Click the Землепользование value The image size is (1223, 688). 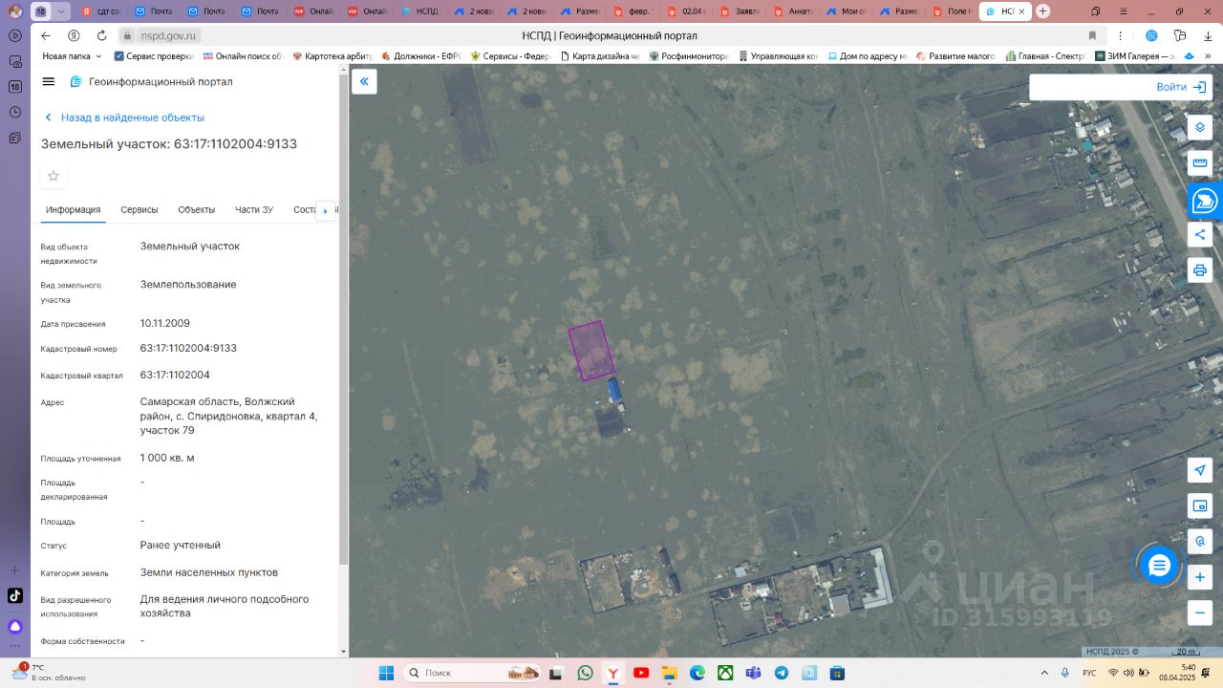188,284
